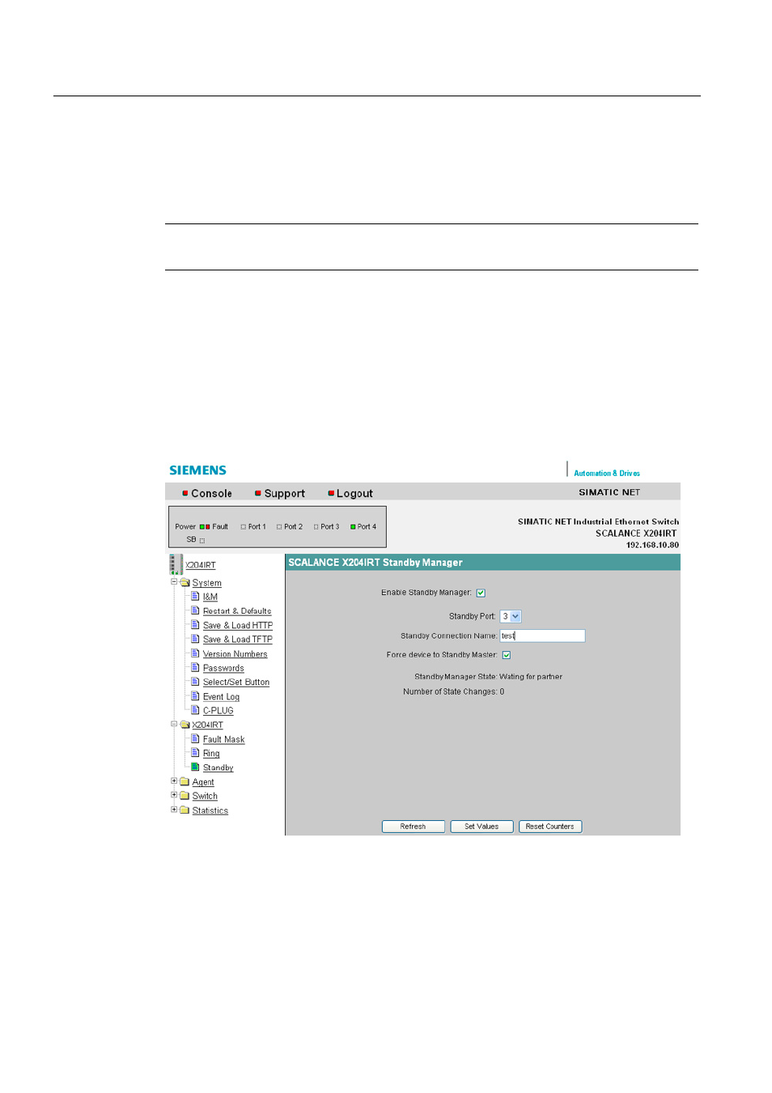This screenshot has width=772, height=1093.
Task: Open the Switch tree link
Action: [205, 797]
